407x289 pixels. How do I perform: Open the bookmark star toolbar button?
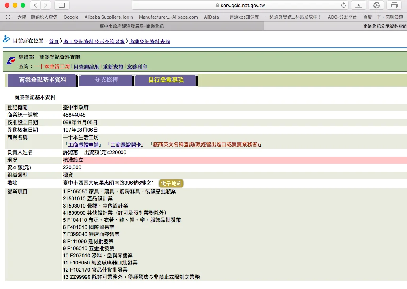coord(358,5)
